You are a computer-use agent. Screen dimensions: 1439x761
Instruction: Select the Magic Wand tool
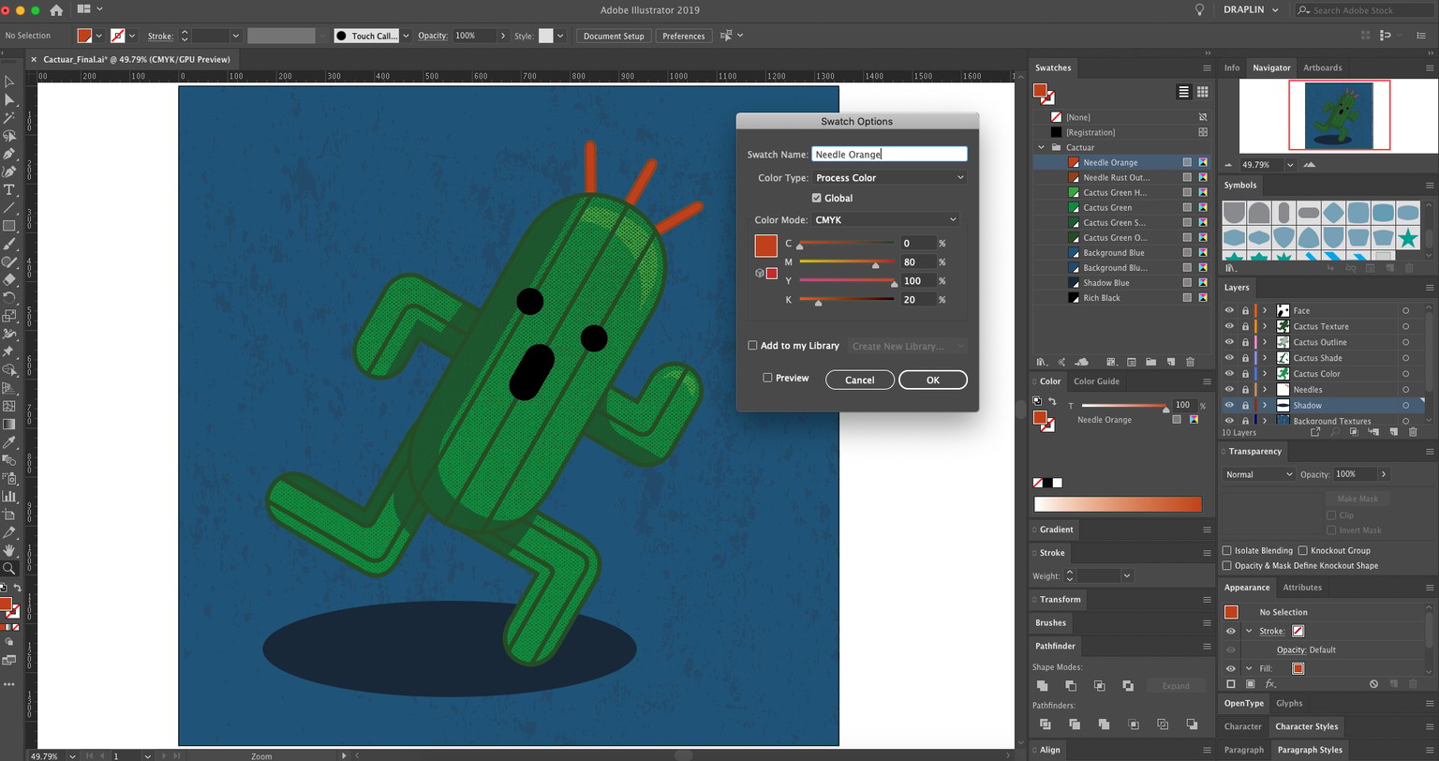tap(9, 118)
